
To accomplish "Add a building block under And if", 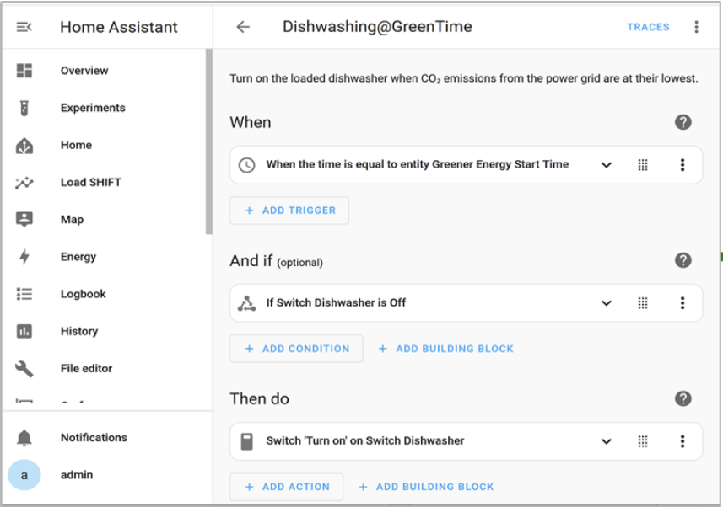I will pyautogui.click(x=446, y=349).
